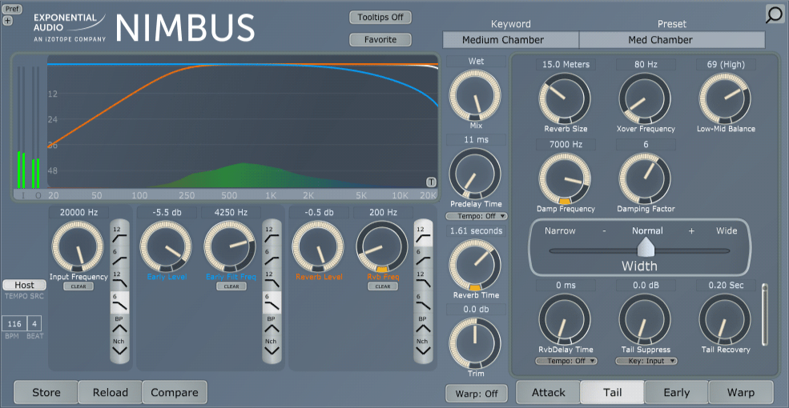The image size is (789, 408).
Task: Switch to the Early tab
Action: (676, 393)
